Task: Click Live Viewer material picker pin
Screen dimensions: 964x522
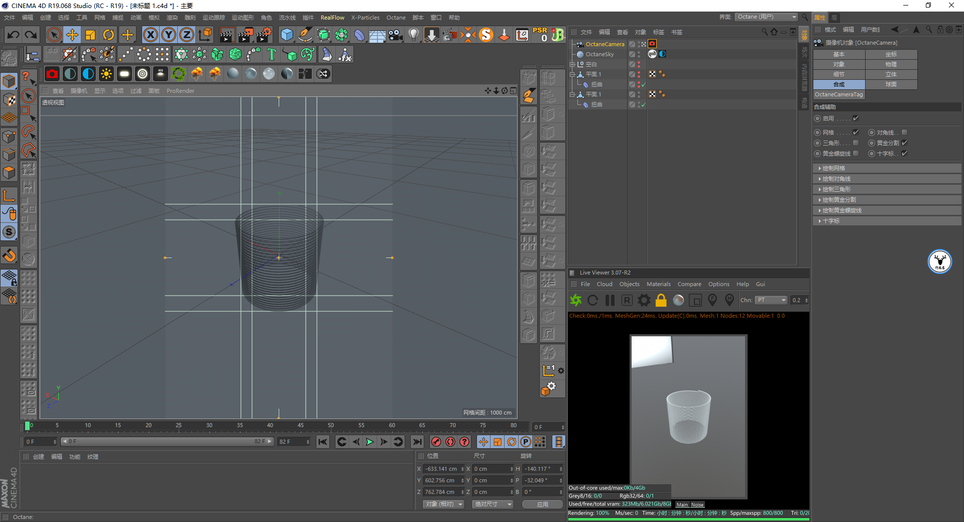Action: point(730,300)
